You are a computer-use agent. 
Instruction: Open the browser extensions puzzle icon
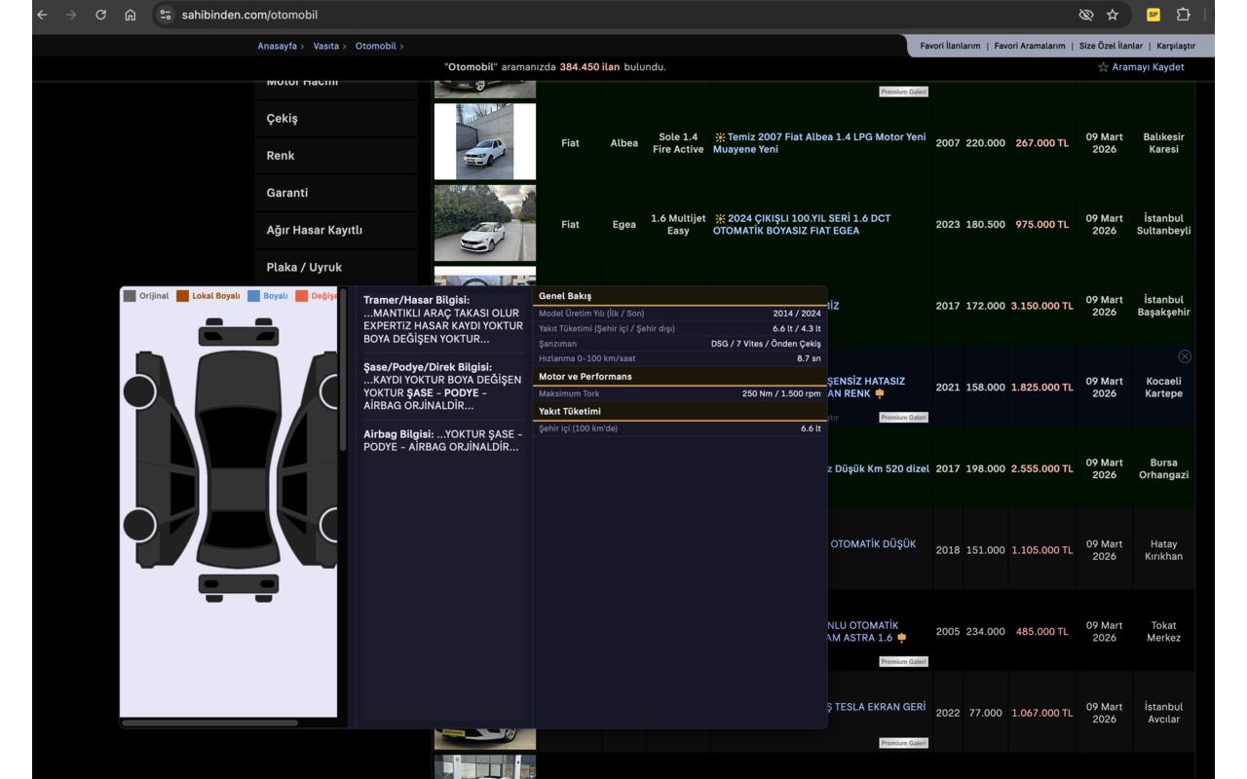point(1183,15)
